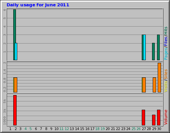This screenshot has height=133, width=170.
Task: Pick the green Hits bar for day 29
Action: (153, 52)
